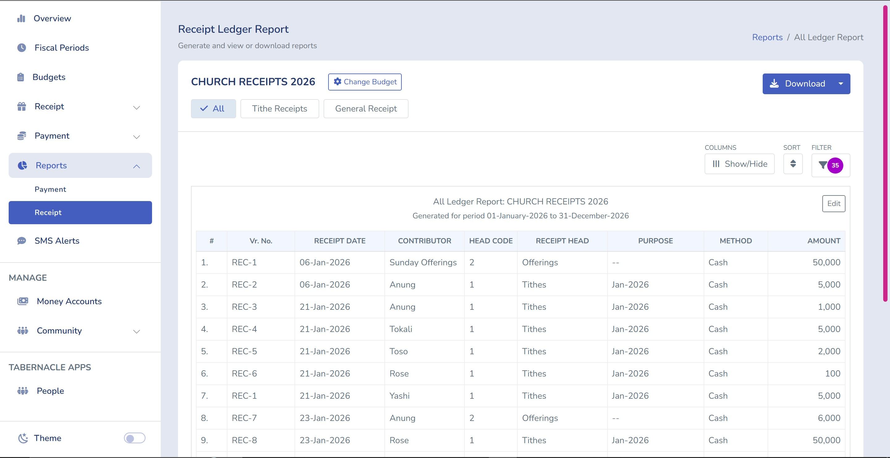The width and height of the screenshot is (890, 458).
Task: Switch to the Tithe Receipts tab
Action: point(279,109)
